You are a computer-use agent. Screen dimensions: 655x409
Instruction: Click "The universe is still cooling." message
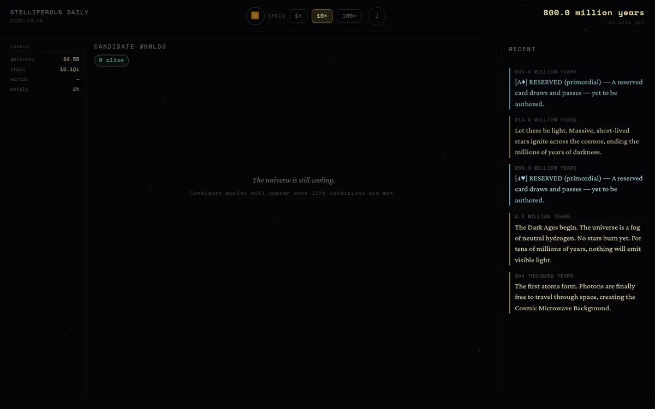tap(294, 180)
